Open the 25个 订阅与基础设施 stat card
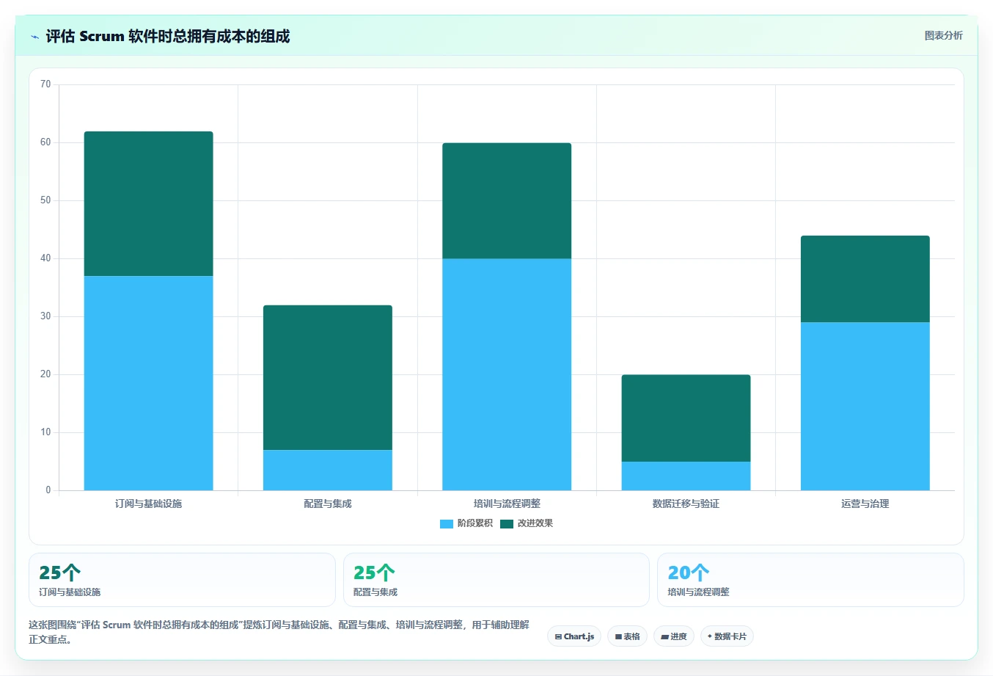 point(182,580)
